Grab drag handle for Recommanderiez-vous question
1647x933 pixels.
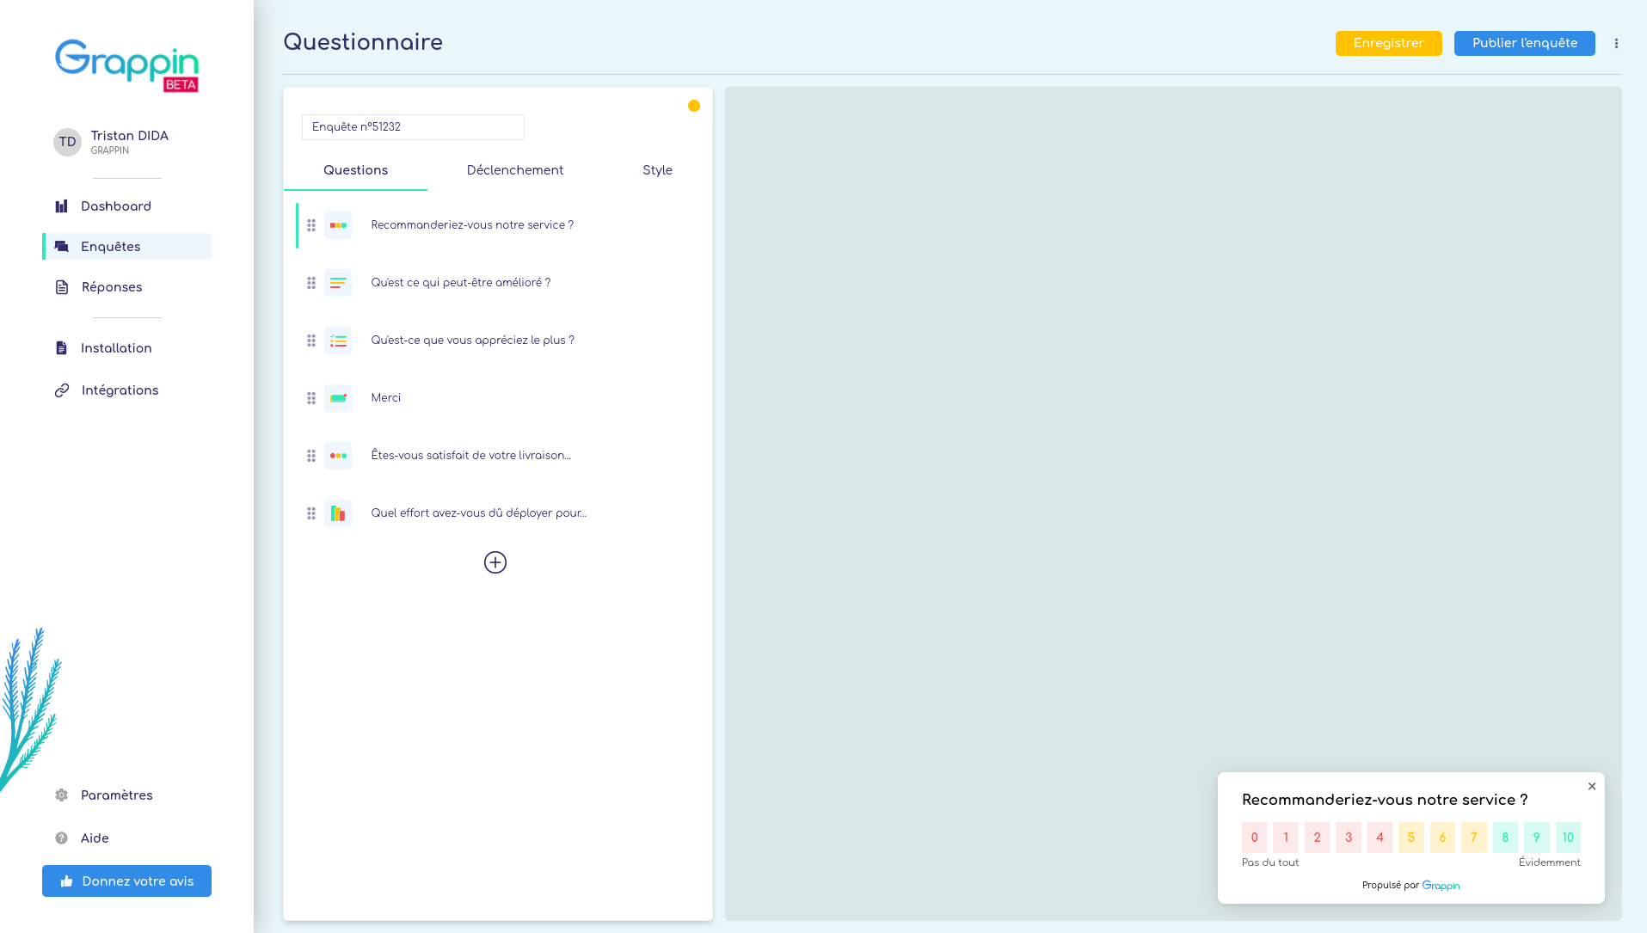coord(311,225)
